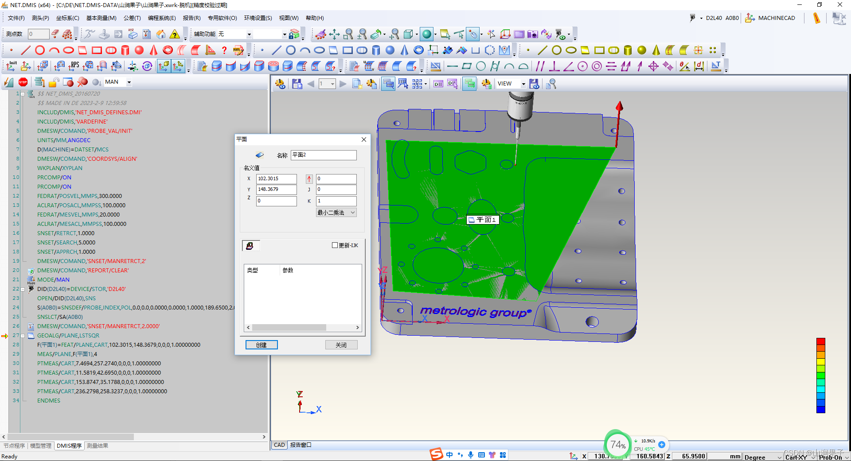851x461 pixels.
Task: Click the plane icon in the dialog header
Action: tap(260, 155)
